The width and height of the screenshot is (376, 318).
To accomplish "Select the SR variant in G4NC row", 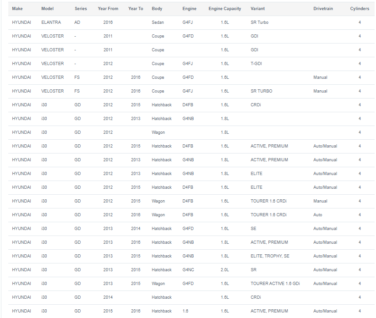I will coord(253,270).
